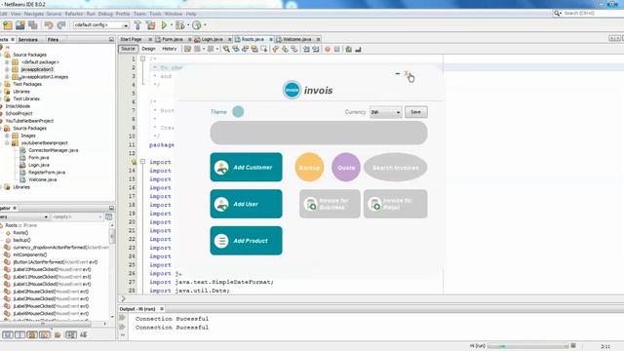Click the Invoice for Business tile
The width and height of the screenshot is (624, 351).
click(x=330, y=204)
